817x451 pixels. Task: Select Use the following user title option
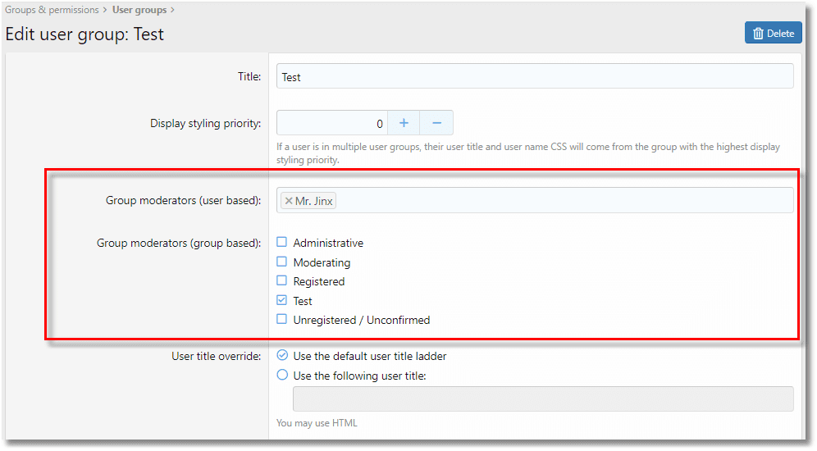[282, 376]
